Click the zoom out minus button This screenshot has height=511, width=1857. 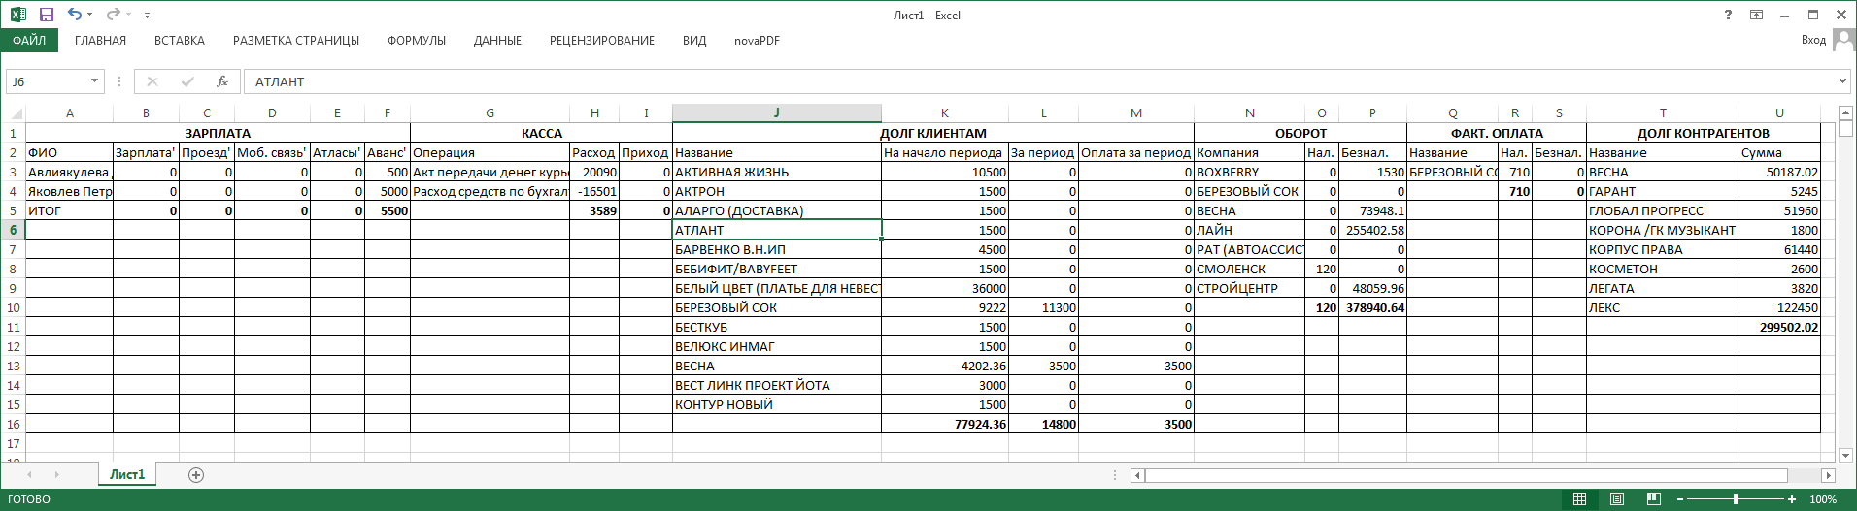coord(1680,499)
